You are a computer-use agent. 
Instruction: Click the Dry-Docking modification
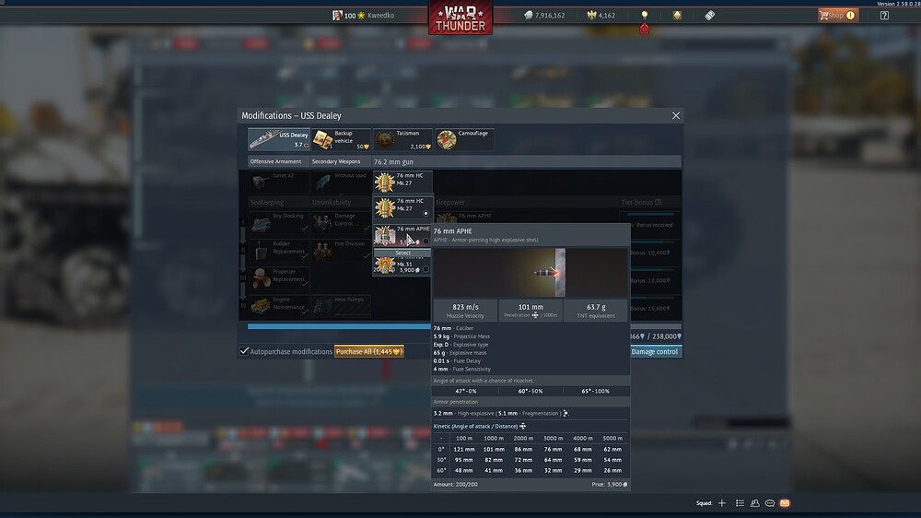point(279,223)
